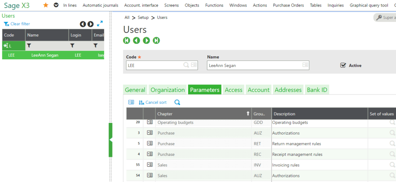Open the Email column filter icon
Screen dimensions: 396x182
pos(96,45)
